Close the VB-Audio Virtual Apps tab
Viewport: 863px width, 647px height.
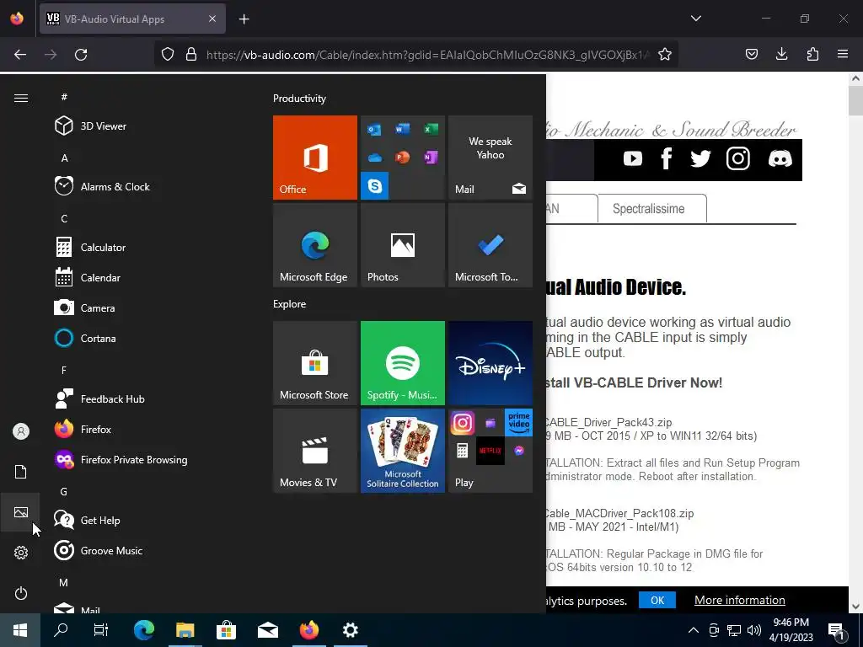[x=212, y=19]
